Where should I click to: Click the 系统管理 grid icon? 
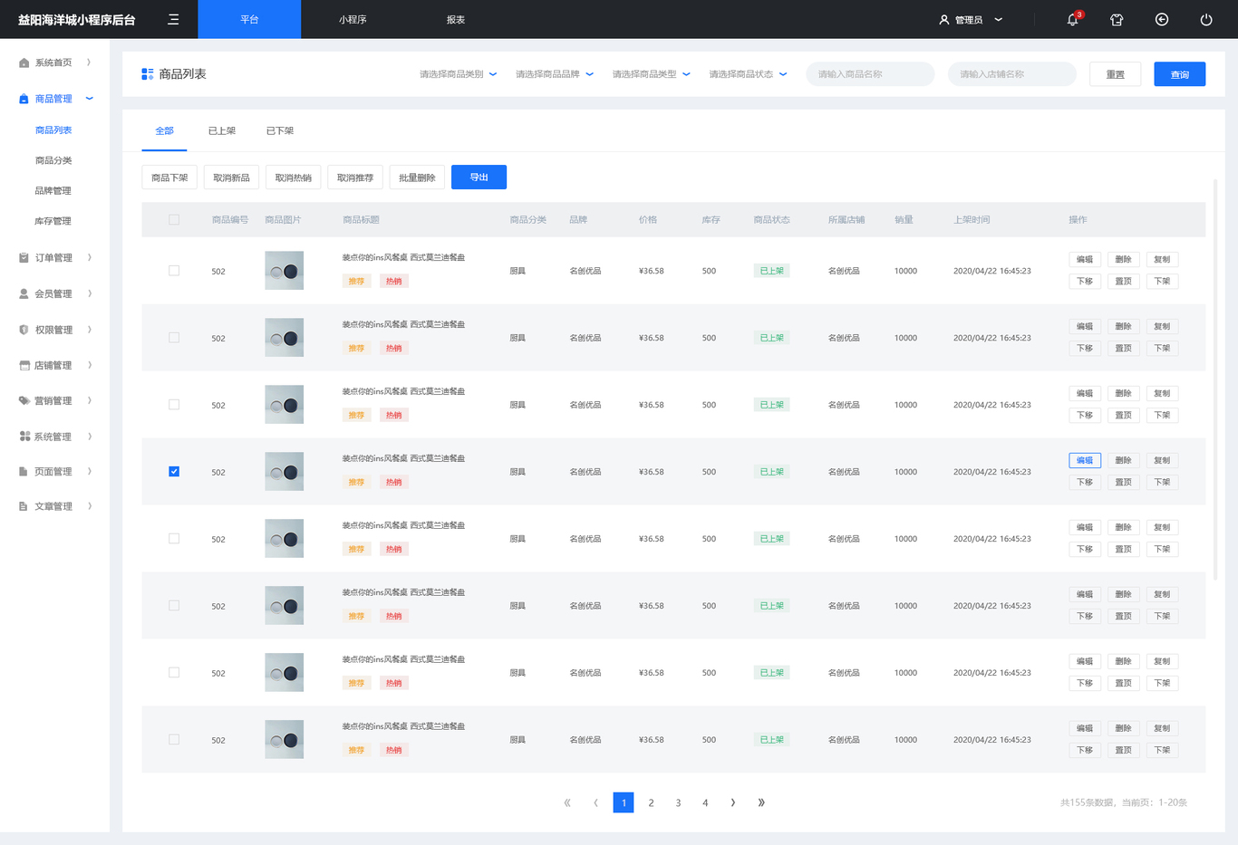[x=24, y=437]
